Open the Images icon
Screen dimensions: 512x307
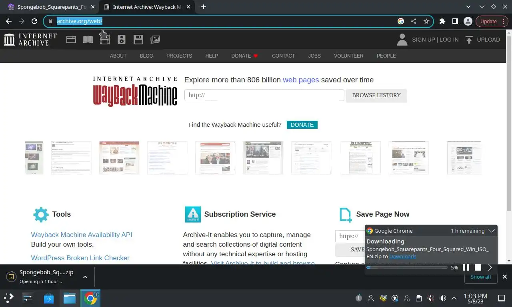(155, 39)
